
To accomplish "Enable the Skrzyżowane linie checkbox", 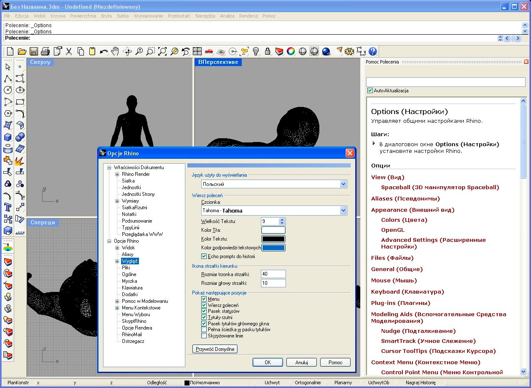I will [x=204, y=336].
